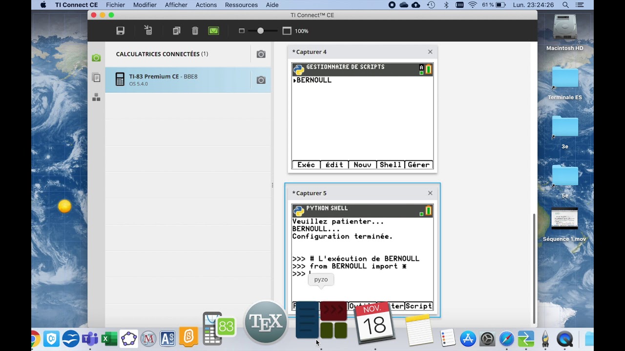
Task: Select the Capturer 4 screen thumbnail
Action: pyautogui.click(x=362, y=116)
